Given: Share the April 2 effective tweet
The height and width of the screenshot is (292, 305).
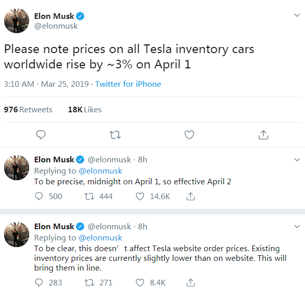Looking at the screenshot, I should [190, 197].
